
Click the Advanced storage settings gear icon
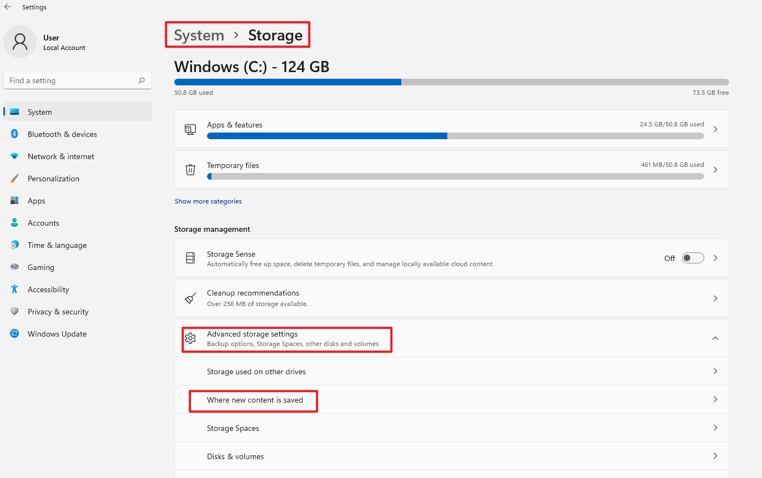coord(190,338)
